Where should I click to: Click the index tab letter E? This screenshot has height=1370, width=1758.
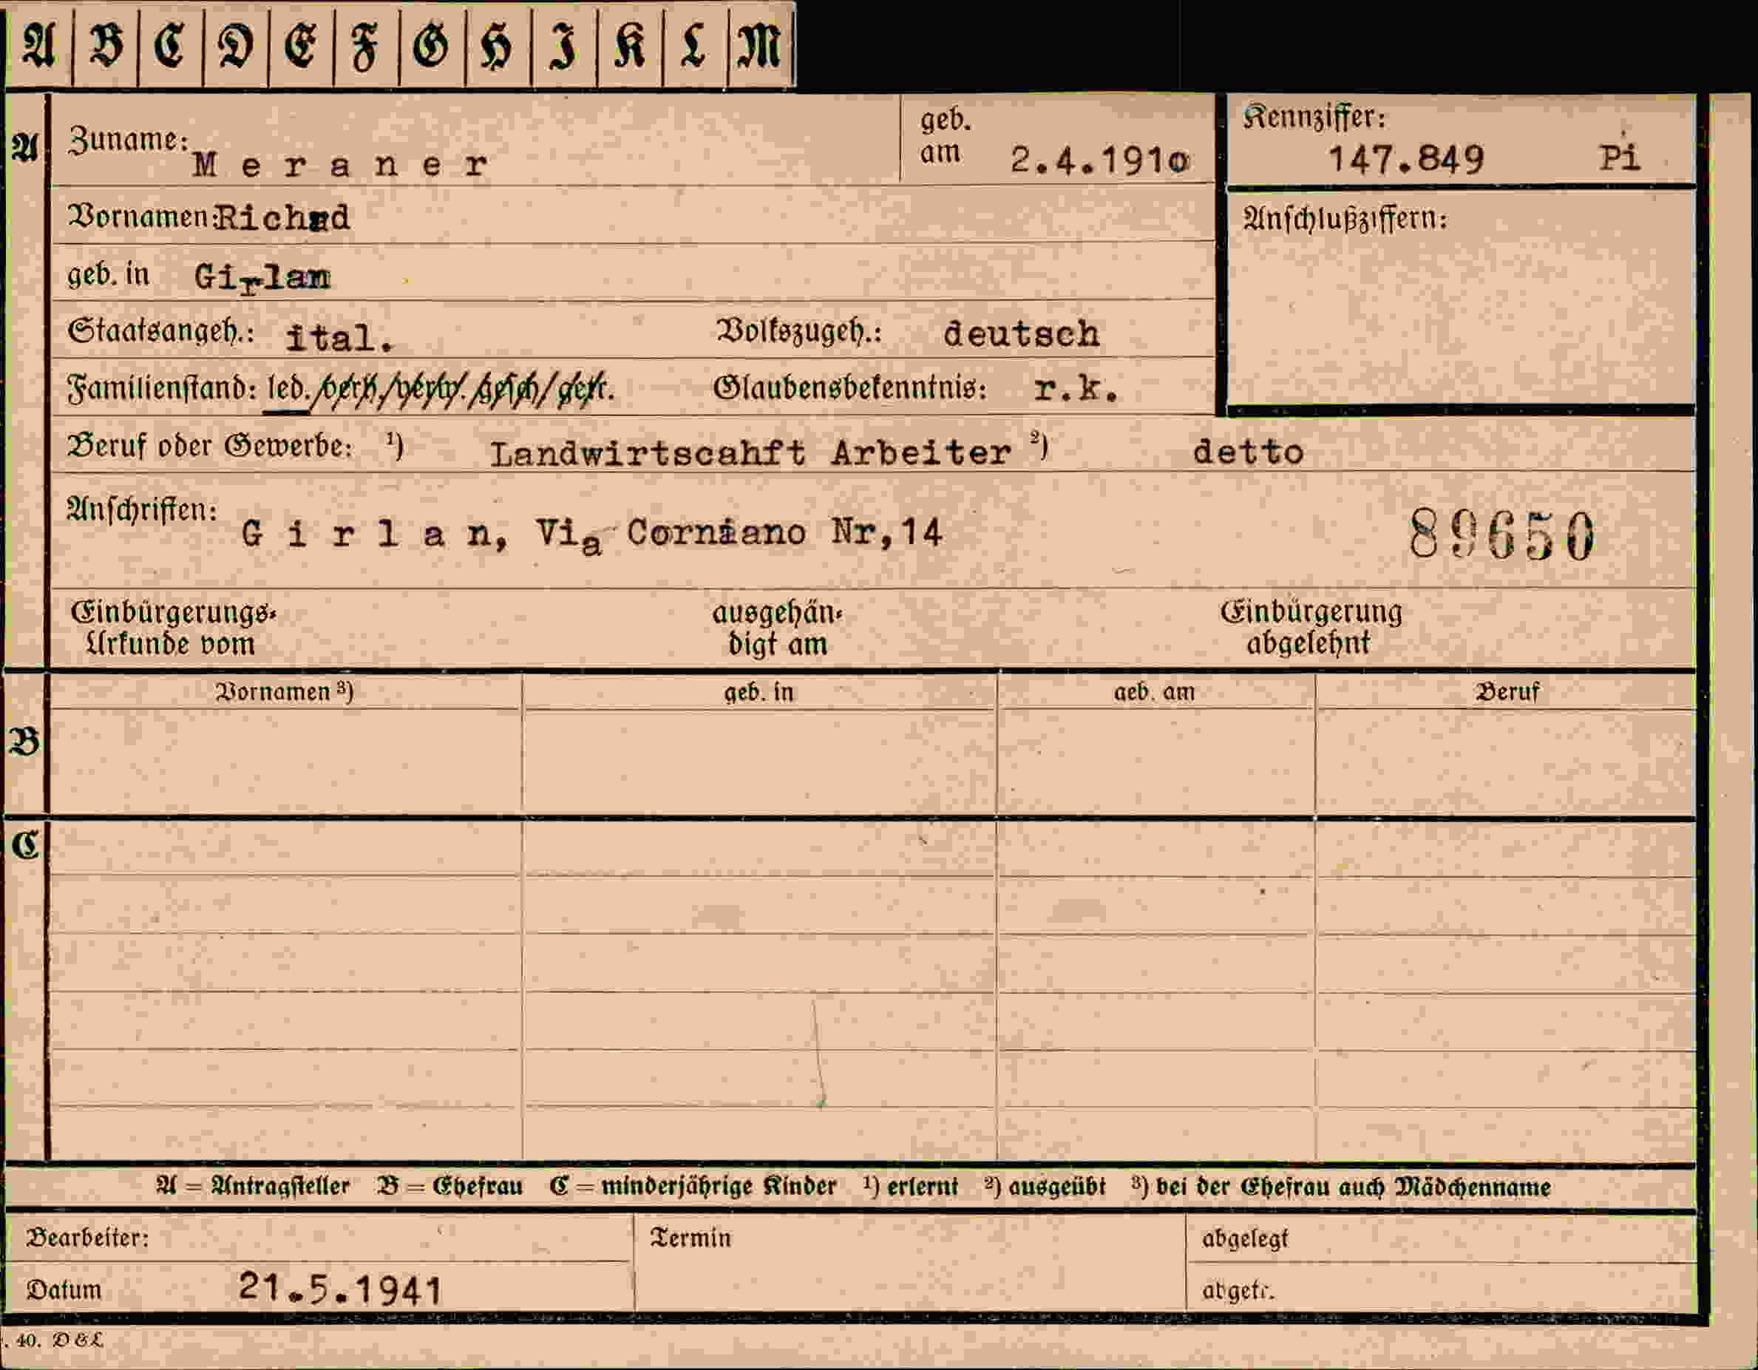[300, 45]
